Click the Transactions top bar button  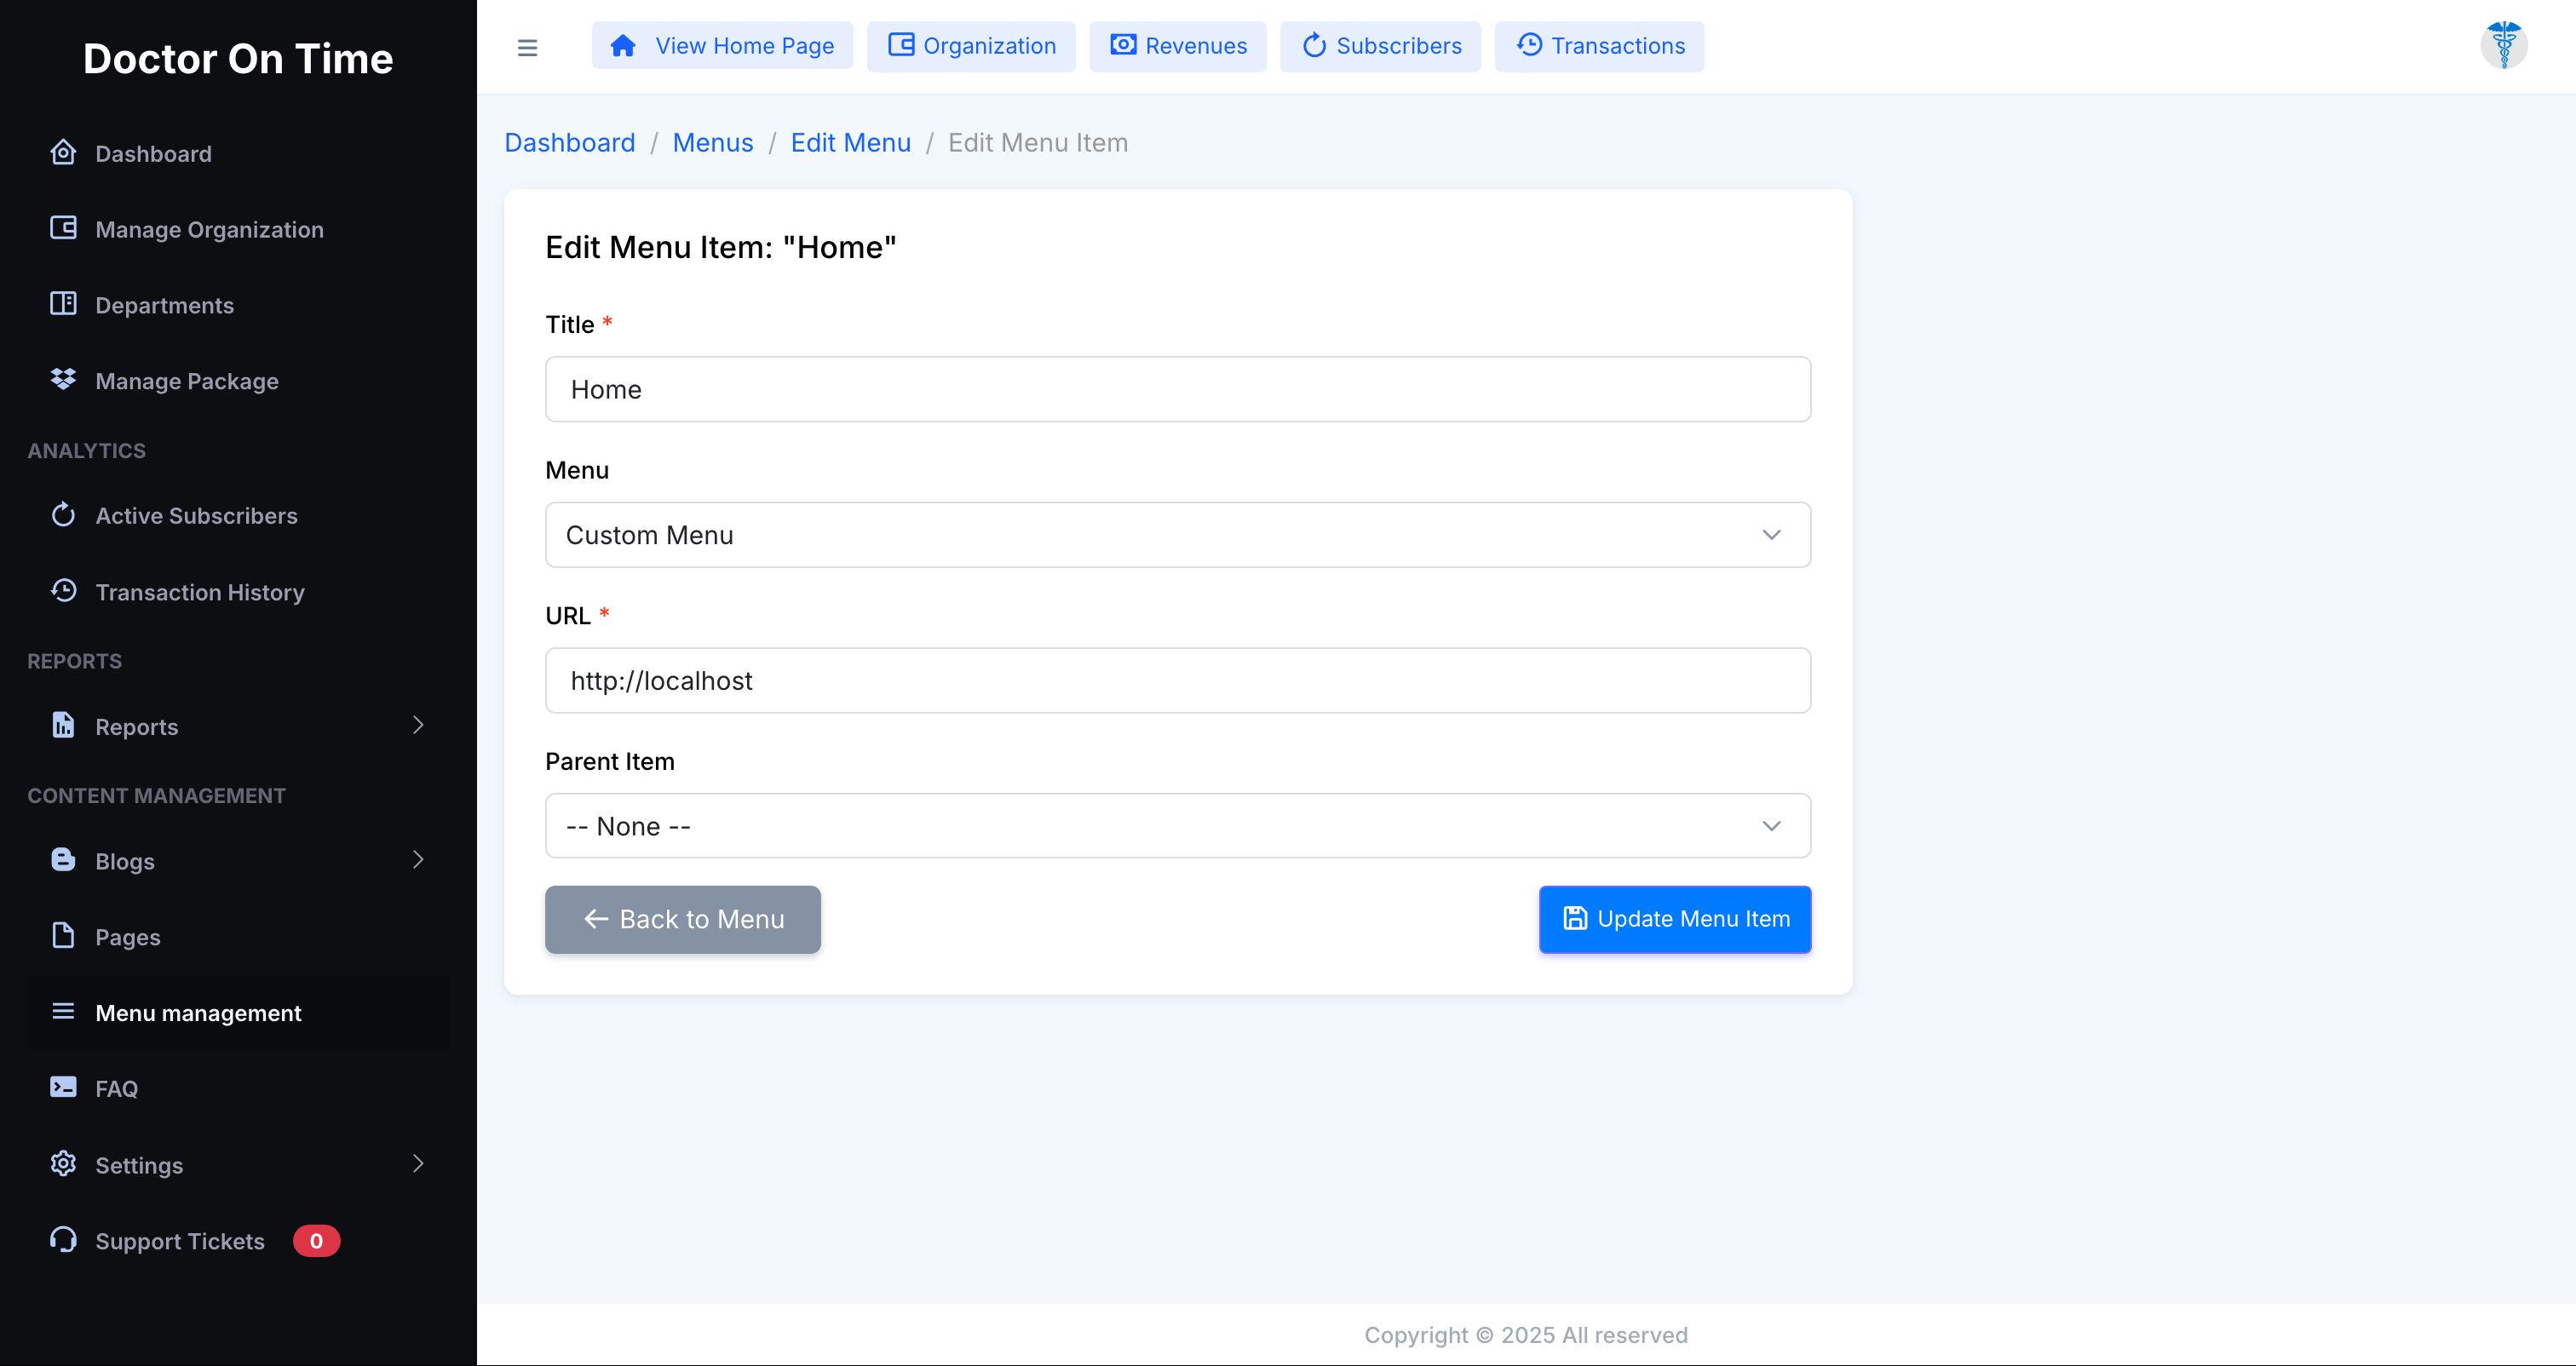point(1599,46)
